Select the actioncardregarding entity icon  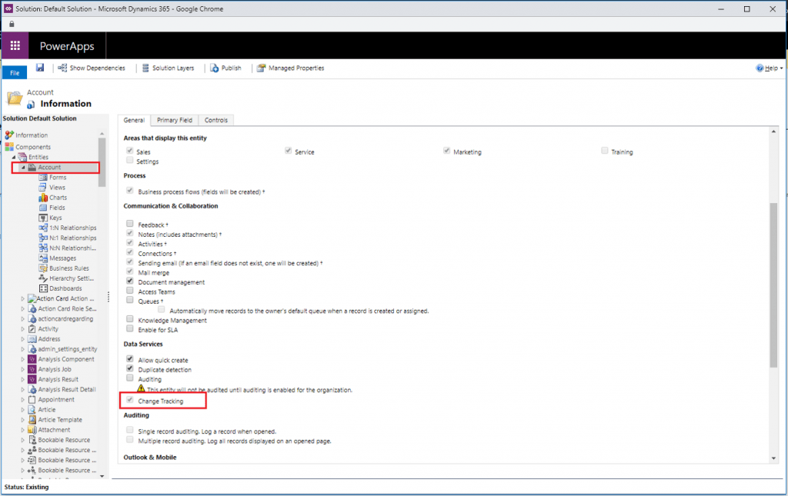coord(32,319)
